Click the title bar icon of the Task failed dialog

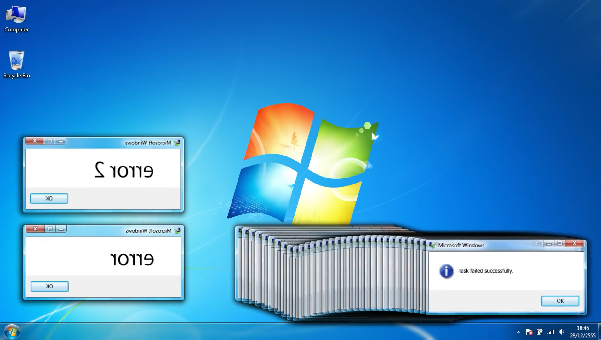pyautogui.click(x=433, y=245)
